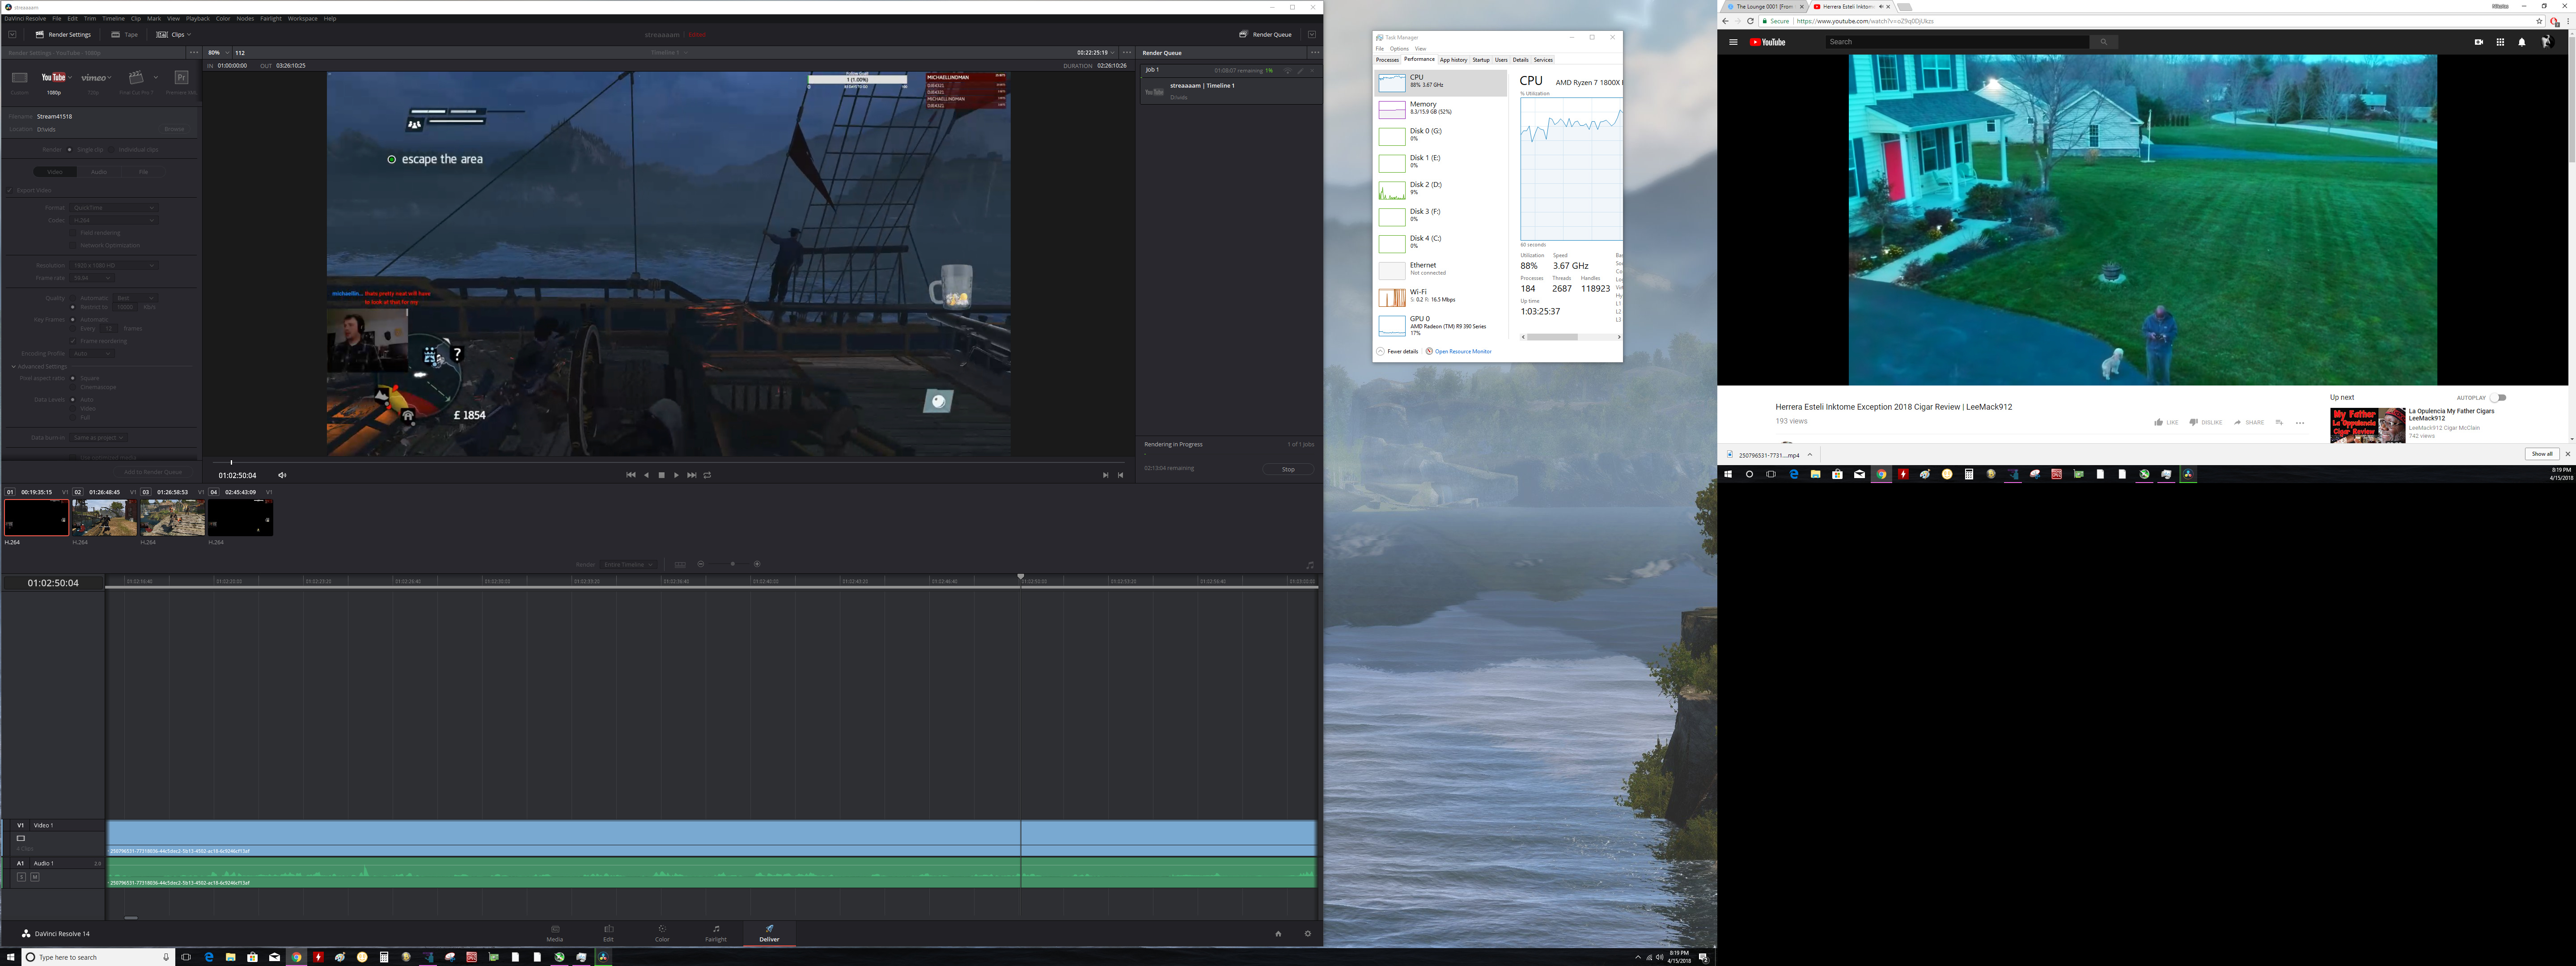Reload the Chrome page
The height and width of the screenshot is (966, 2576).
point(1750,21)
